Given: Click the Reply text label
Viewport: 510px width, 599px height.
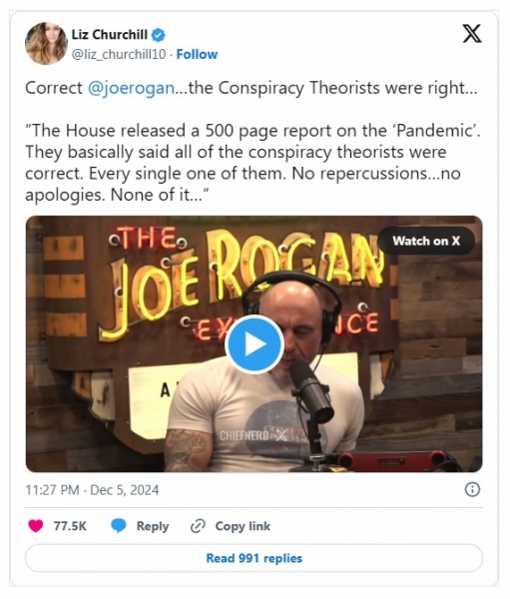Looking at the screenshot, I should 153,526.
